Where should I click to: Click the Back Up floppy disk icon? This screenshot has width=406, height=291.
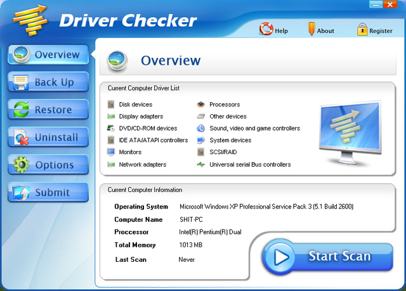(x=21, y=82)
